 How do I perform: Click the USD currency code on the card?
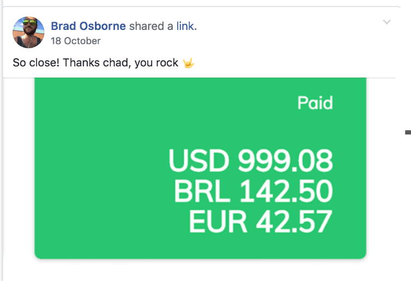coord(199,160)
